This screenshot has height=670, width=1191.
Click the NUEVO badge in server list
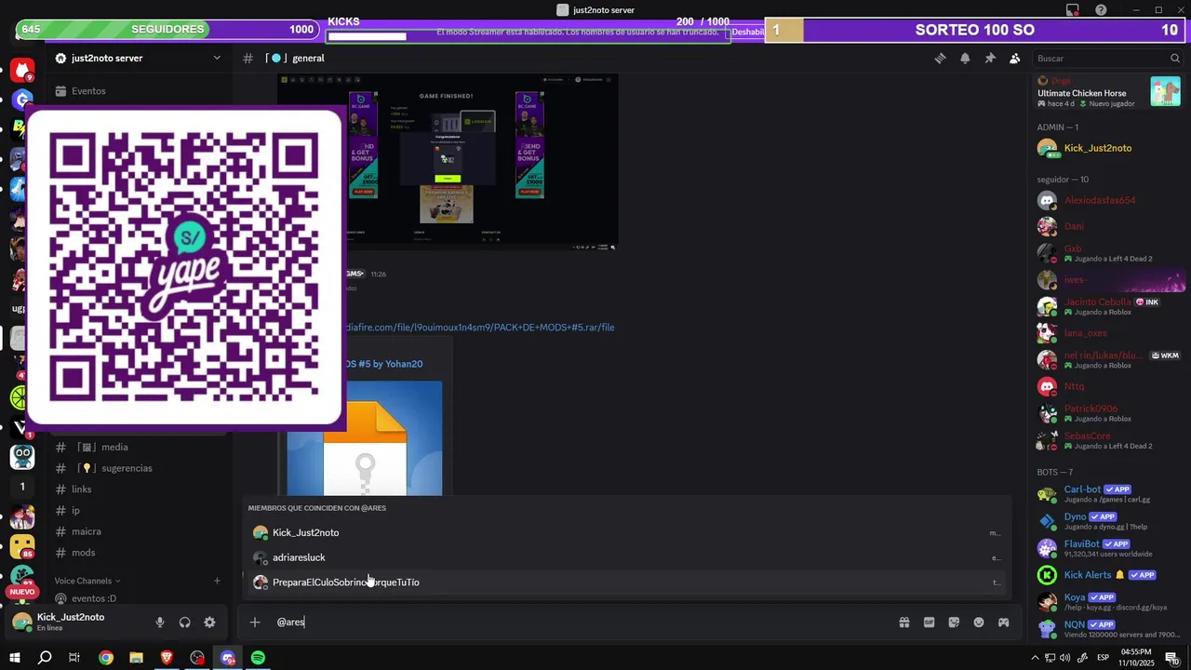click(22, 592)
